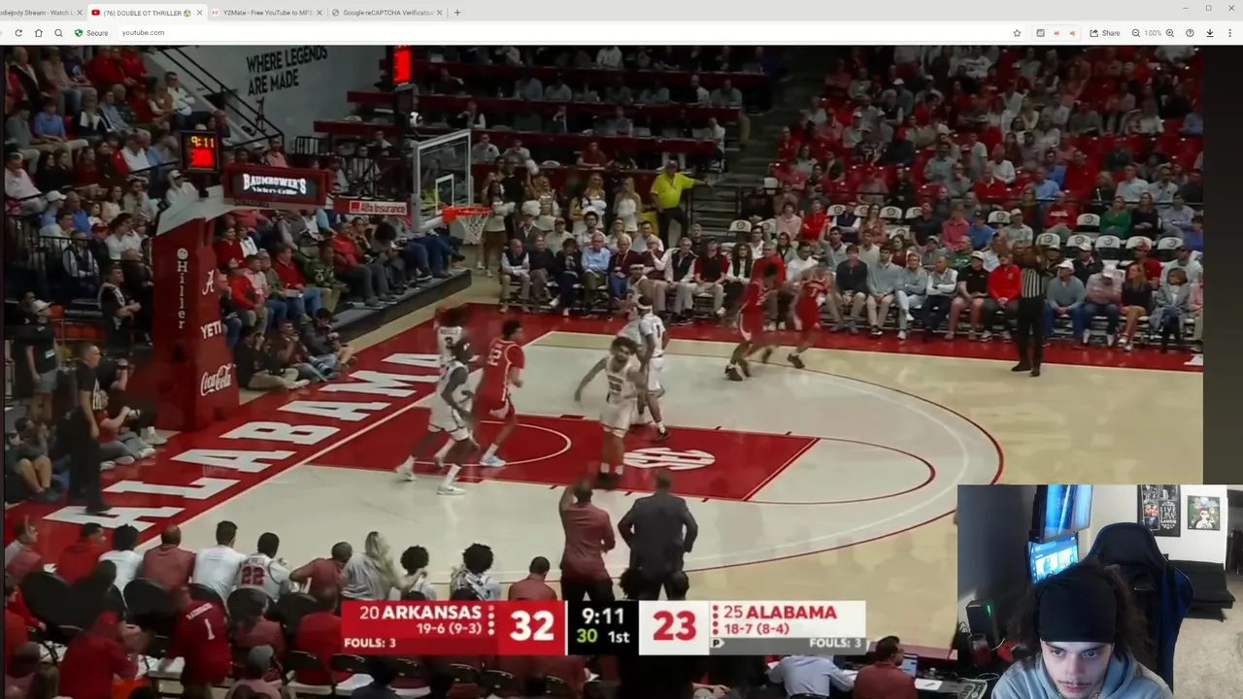
Task: Click the second red extension icon
Action: pyautogui.click(x=1072, y=33)
